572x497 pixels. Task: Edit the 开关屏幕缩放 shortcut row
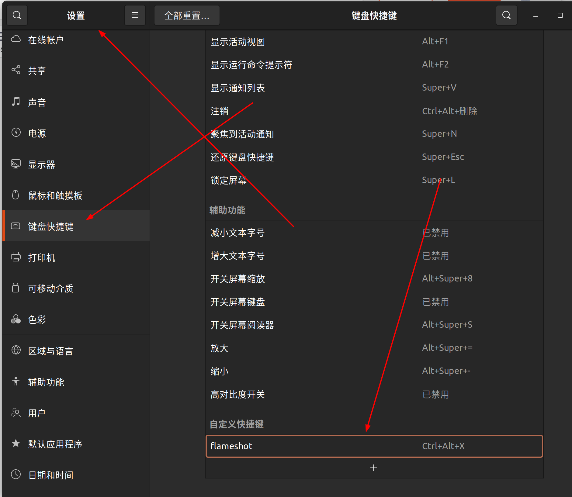(x=374, y=279)
